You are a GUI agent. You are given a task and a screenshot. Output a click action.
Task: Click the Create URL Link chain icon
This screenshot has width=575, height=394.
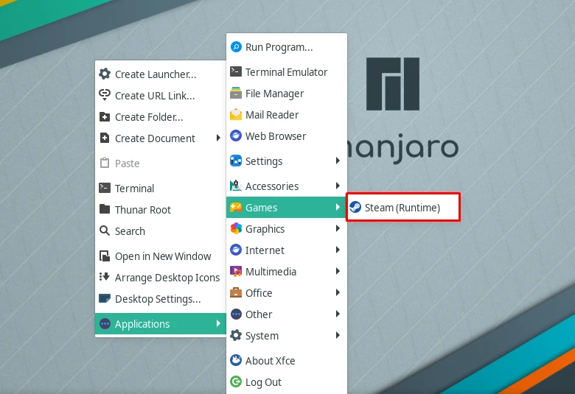point(105,95)
